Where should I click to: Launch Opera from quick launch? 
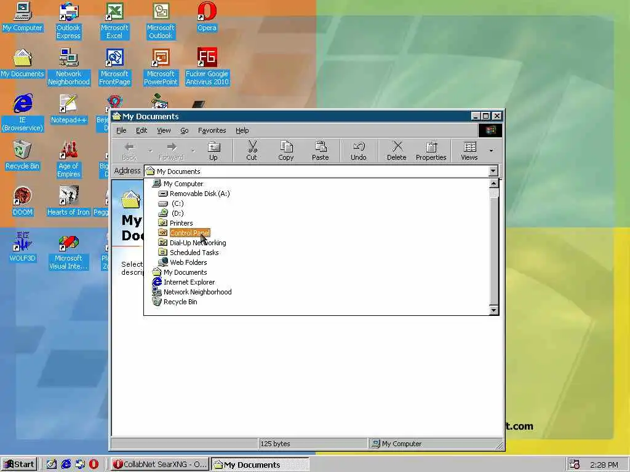94,465
